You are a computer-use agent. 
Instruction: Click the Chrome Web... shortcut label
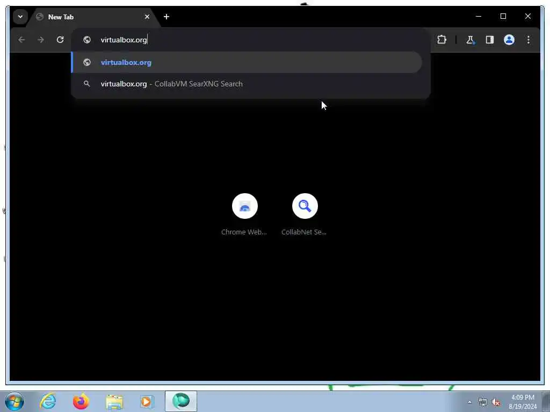pos(244,232)
